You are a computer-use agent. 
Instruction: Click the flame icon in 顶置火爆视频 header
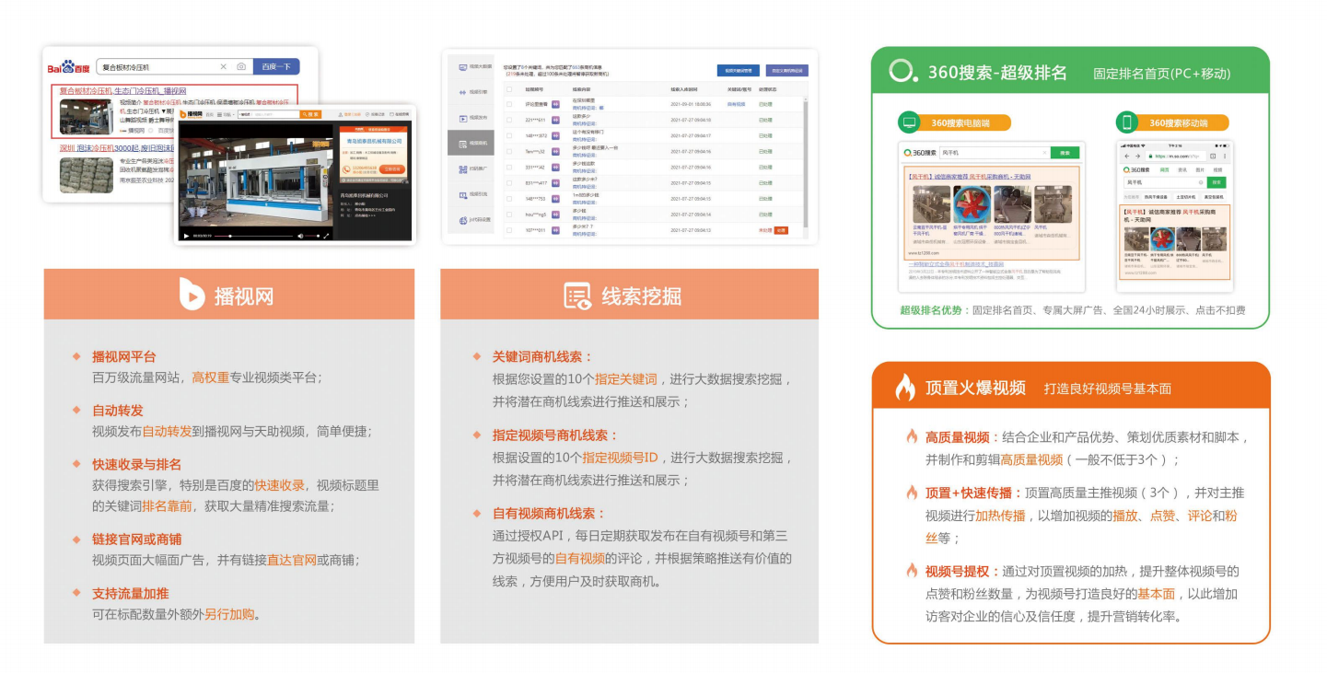click(x=905, y=388)
